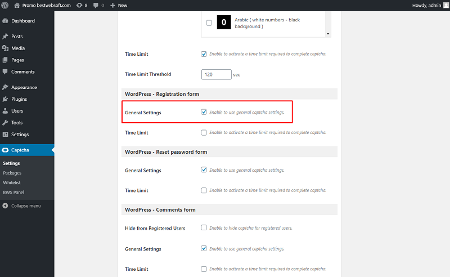450x277 pixels.
Task: Click New in admin bar
Action: tap(123, 5)
